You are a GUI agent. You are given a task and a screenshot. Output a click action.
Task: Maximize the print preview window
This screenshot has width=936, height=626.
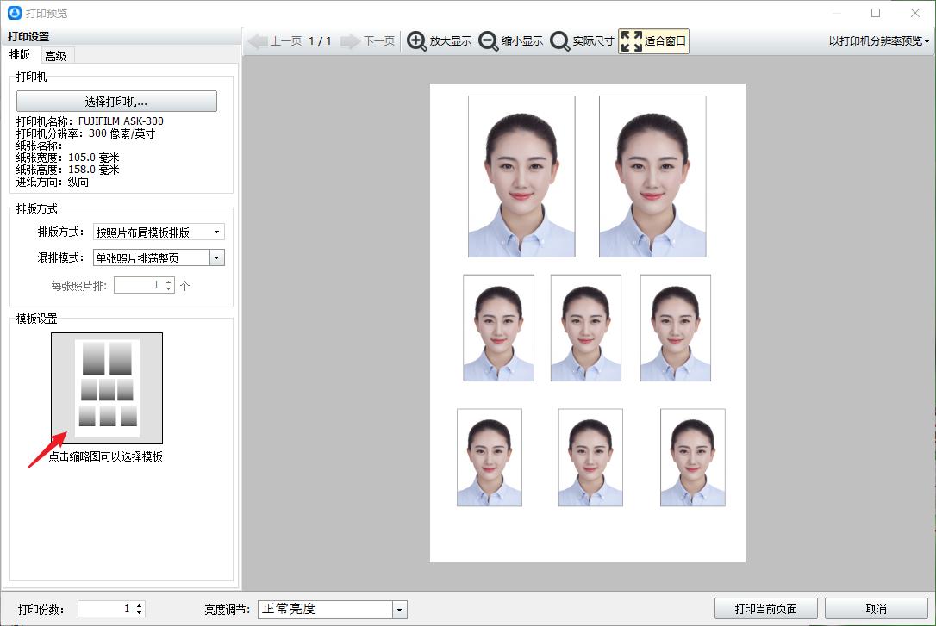(x=876, y=13)
